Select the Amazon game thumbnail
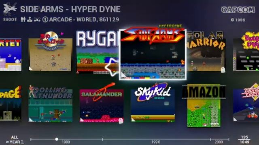Screen dimensions: 259x145 coord(204,106)
